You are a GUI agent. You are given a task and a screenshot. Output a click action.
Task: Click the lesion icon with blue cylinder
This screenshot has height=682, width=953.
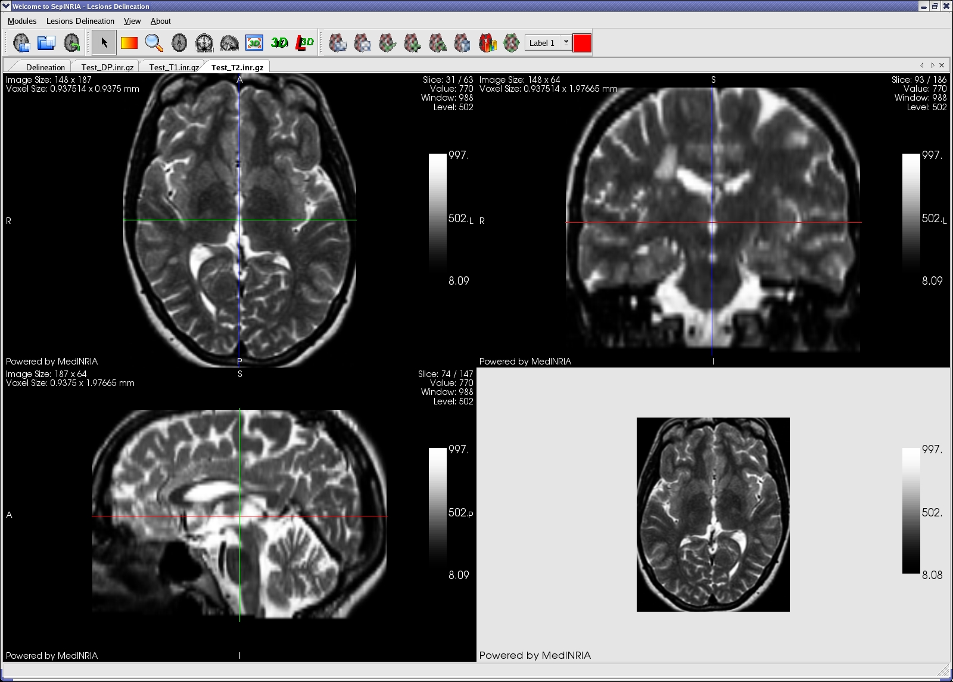(462, 43)
